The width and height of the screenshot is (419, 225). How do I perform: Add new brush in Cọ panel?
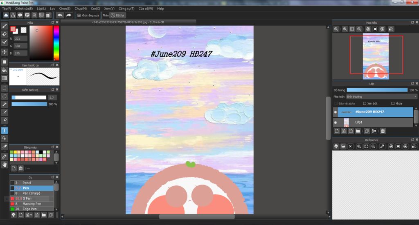[20, 215]
